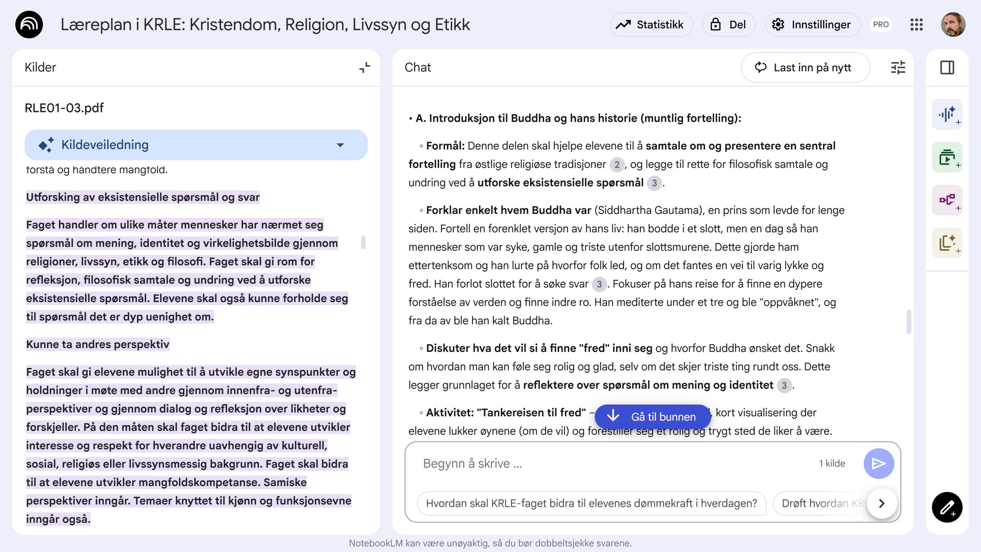Screen dimensions: 981x552
Task: Click the Chat panel heading
Action: point(418,67)
